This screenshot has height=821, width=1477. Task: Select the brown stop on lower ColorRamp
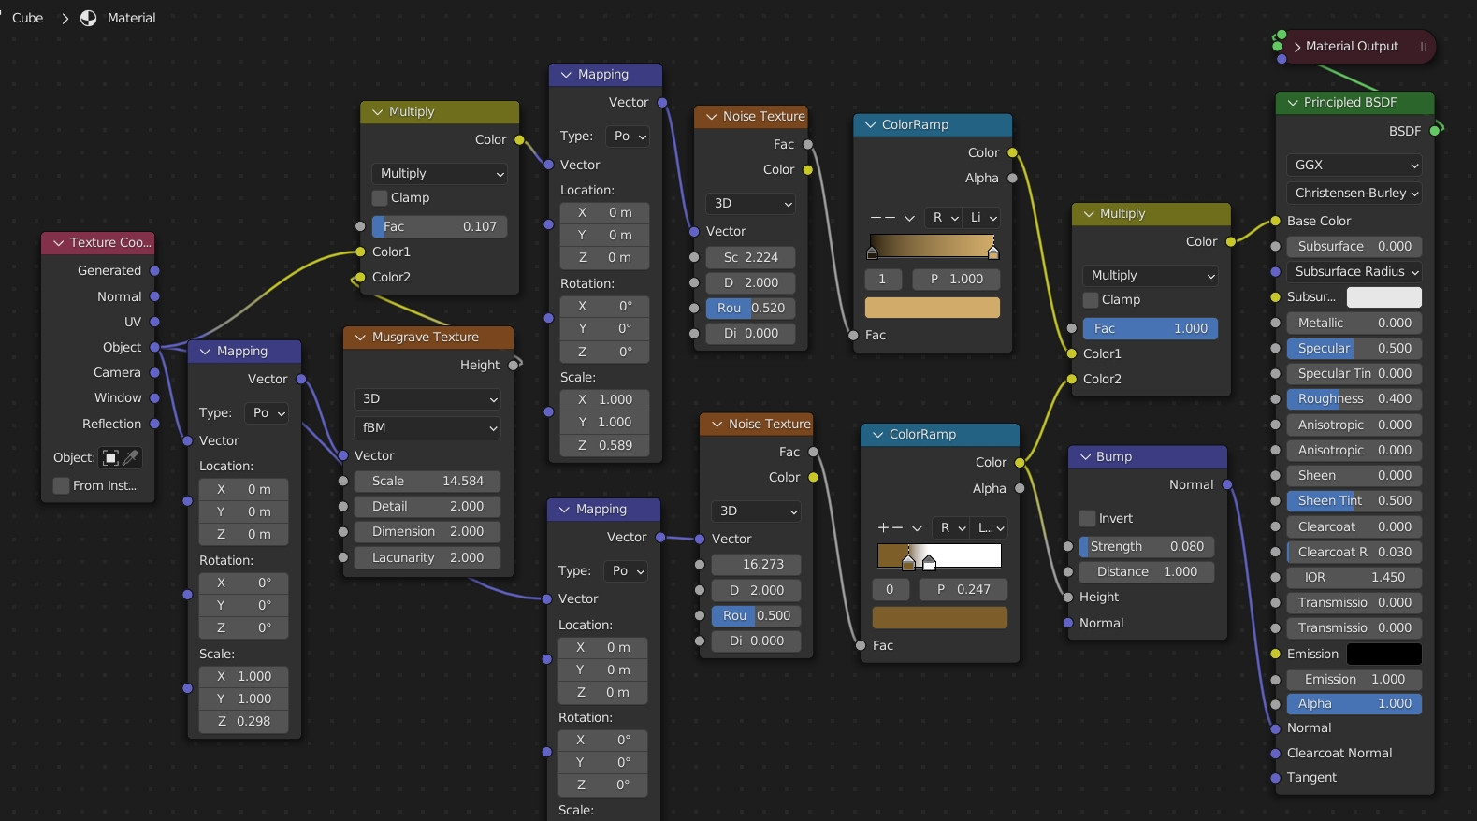tap(908, 562)
